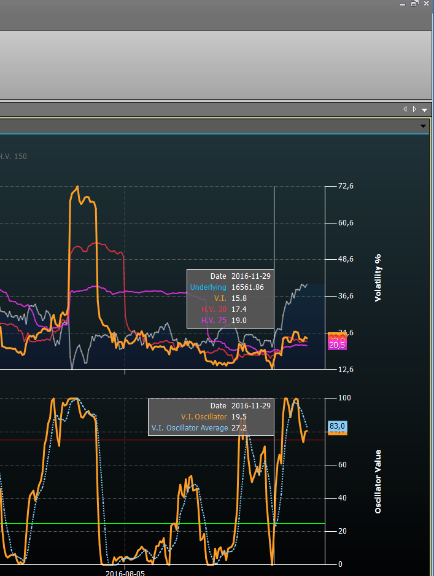Image resolution: width=434 pixels, height=576 pixels.
Task: Expand the black chart panel menu arrow
Action: click(x=423, y=126)
